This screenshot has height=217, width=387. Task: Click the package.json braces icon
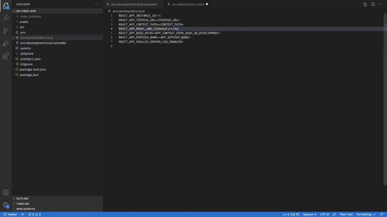[17, 75]
